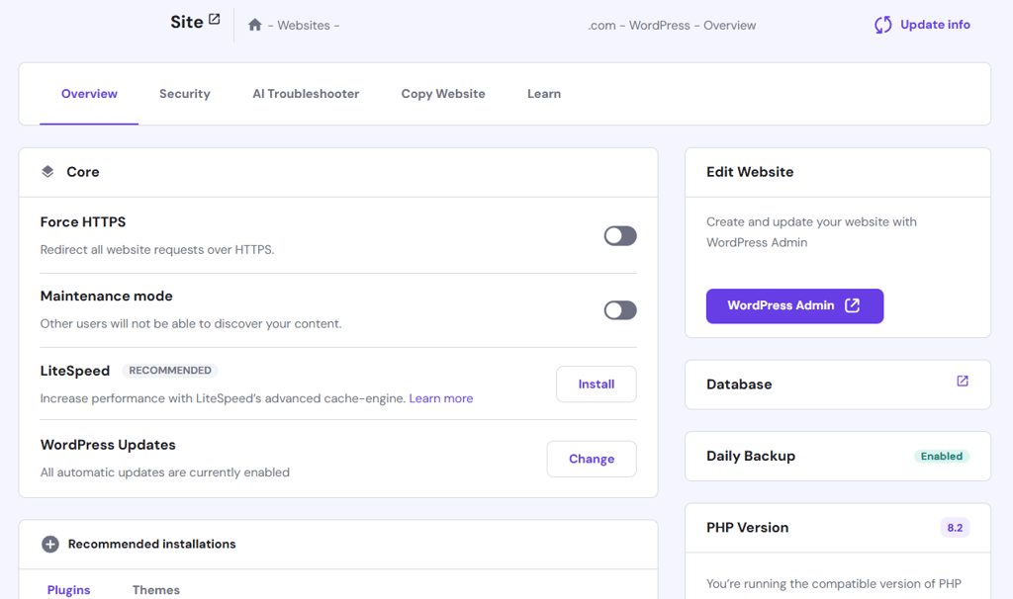Install the LiteSpeed cache plugin
This screenshot has height=599, width=1013.
(597, 385)
